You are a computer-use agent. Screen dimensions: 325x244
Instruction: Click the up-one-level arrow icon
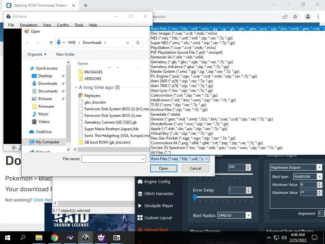pyautogui.click(x=51, y=43)
